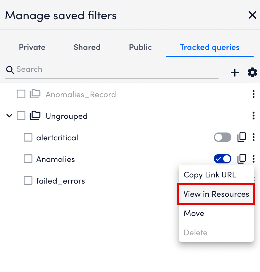Image resolution: width=260 pixels, height=272 pixels.
Task: Collapse the Ungrouped folder chevron
Action: [x=9, y=116]
